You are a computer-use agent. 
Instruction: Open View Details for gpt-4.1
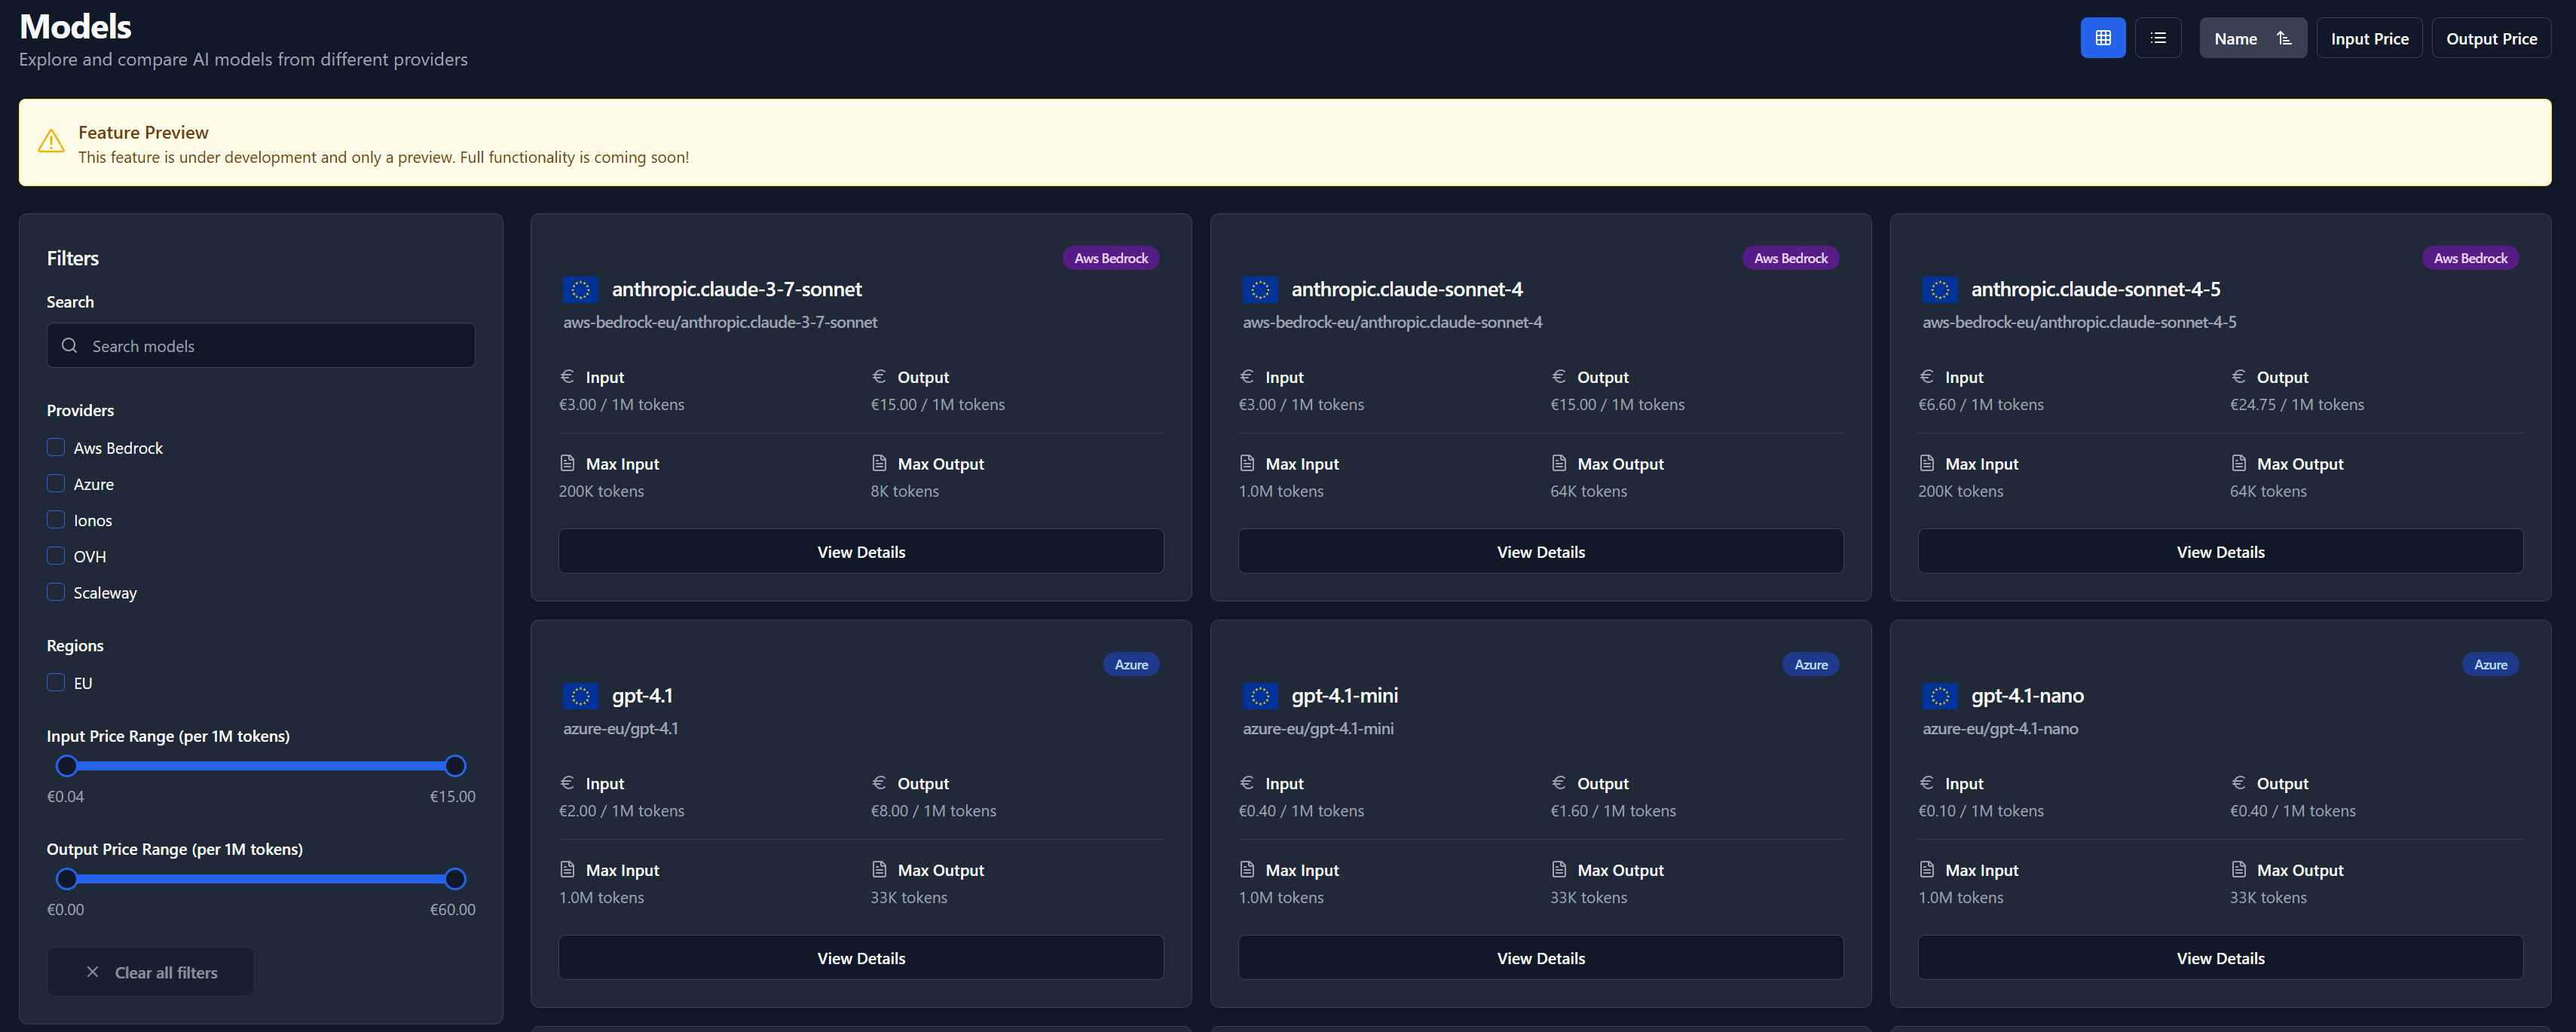pos(860,958)
